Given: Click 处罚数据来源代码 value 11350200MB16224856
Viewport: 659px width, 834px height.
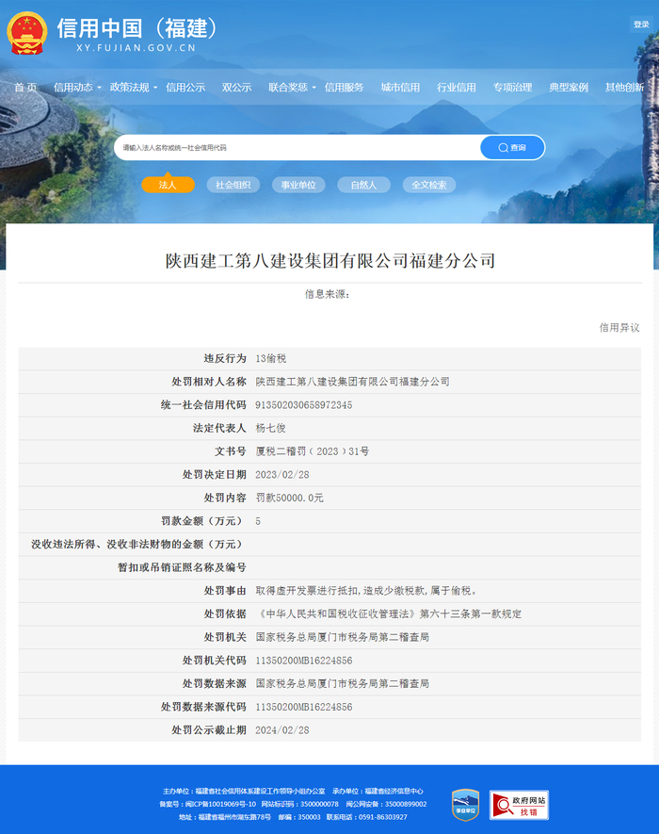Looking at the screenshot, I should point(303,707).
